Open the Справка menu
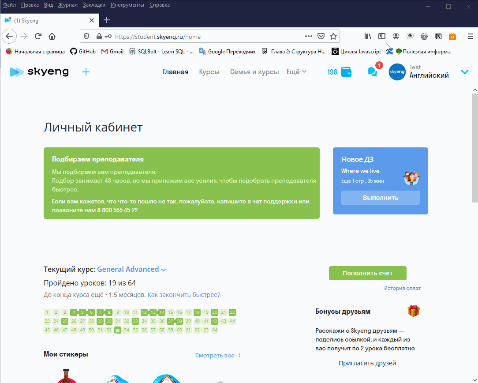 point(160,5)
